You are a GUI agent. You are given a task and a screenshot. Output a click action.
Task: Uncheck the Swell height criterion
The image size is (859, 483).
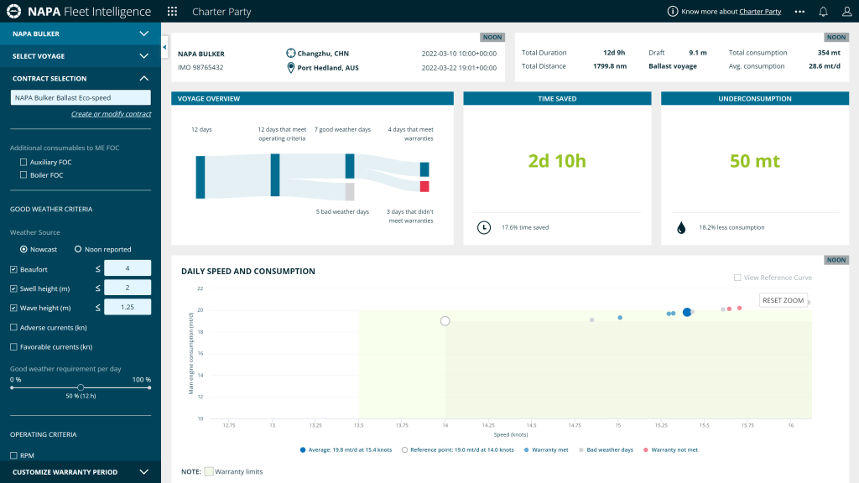pyautogui.click(x=13, y=288)
